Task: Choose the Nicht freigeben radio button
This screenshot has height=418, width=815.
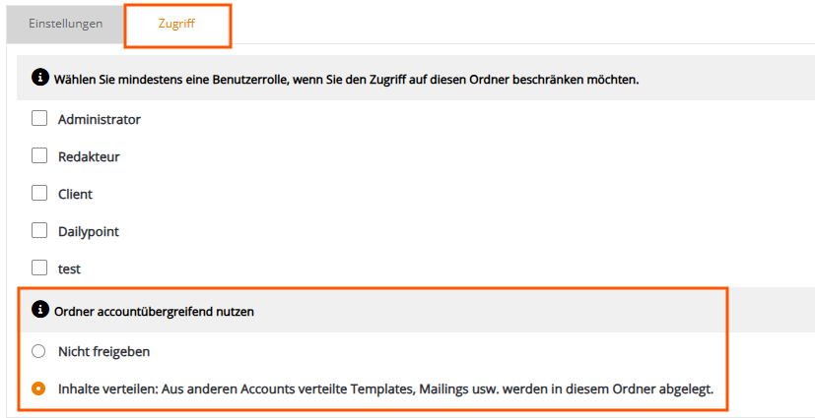Action: [x=39, y=352]
